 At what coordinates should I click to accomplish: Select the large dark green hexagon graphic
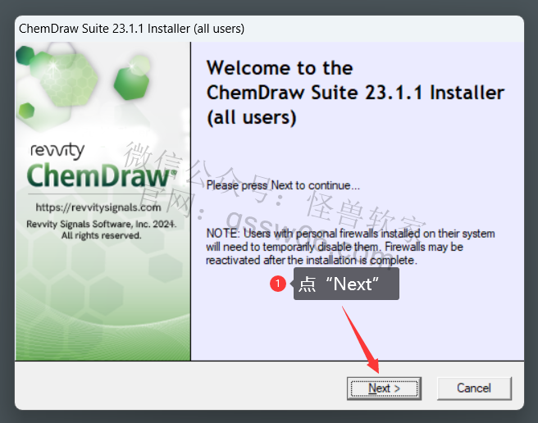tap(131, 83)
